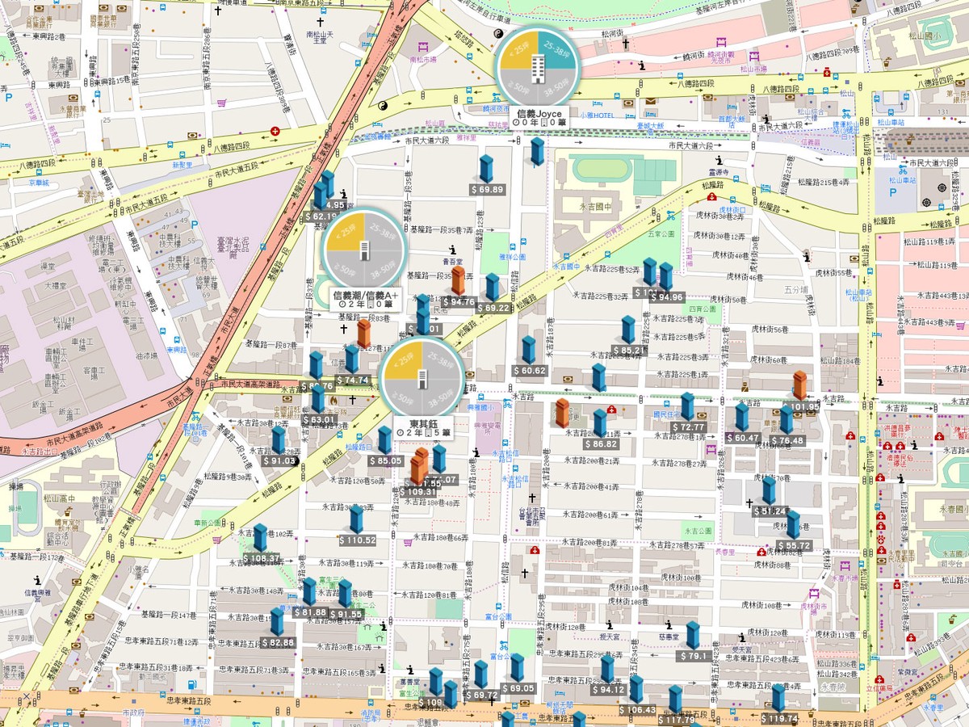Image resolution: width=969 pixels, height=727 pixels.
Task: Select the blue building marker priced $94.12
Action: (607, 670)
